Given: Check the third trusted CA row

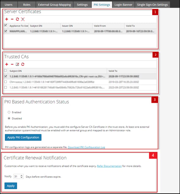Looking at the screenshot, I should tap(6, 88).
